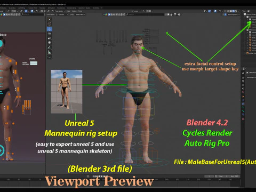Open the Drag Select Box dropdown

(81, 14)
